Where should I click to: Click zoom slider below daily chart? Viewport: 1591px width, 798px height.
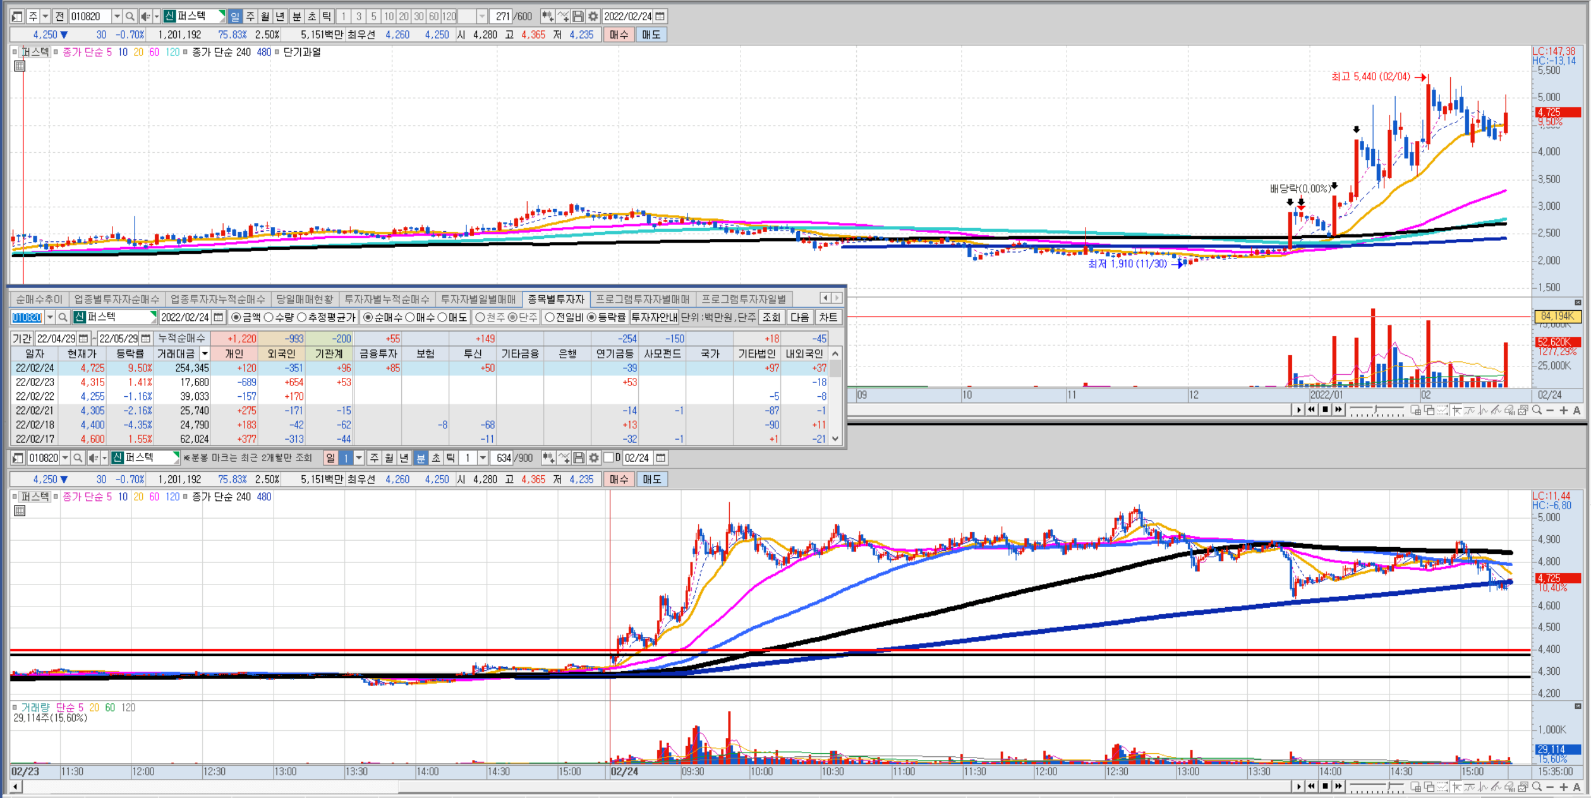tap(1377, 411)
